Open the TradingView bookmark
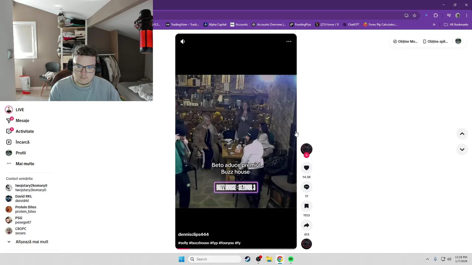 pyautogui.click(x=182, y=25)
